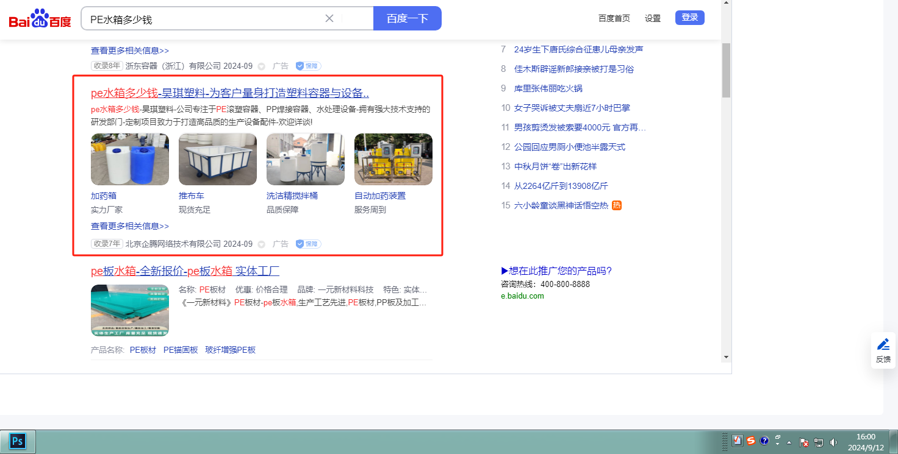This screenshot has width=898, height=454.
Task: Open 查看更多相关信息 under the 昊琪塑料 ad
Action: tap(130, 226)
